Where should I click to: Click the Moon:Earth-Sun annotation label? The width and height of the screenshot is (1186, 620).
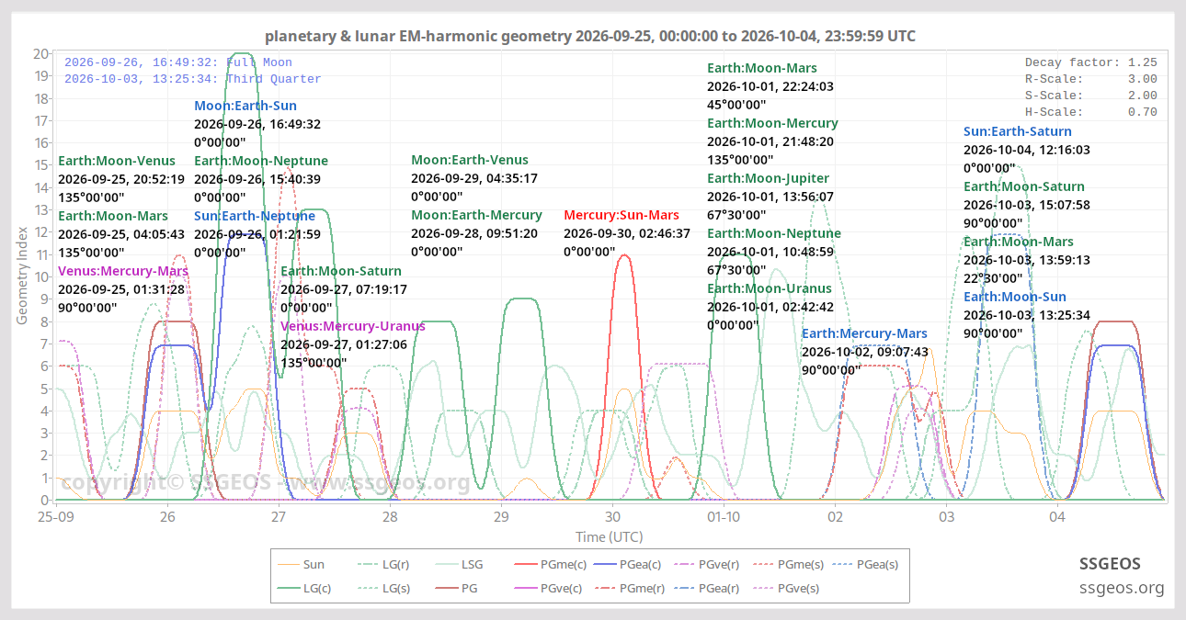(245, 106)
